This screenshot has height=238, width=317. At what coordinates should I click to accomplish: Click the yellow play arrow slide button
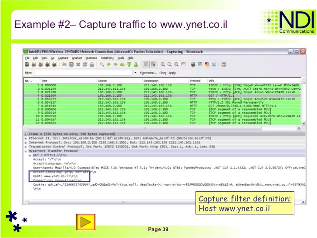pos(86,222)
